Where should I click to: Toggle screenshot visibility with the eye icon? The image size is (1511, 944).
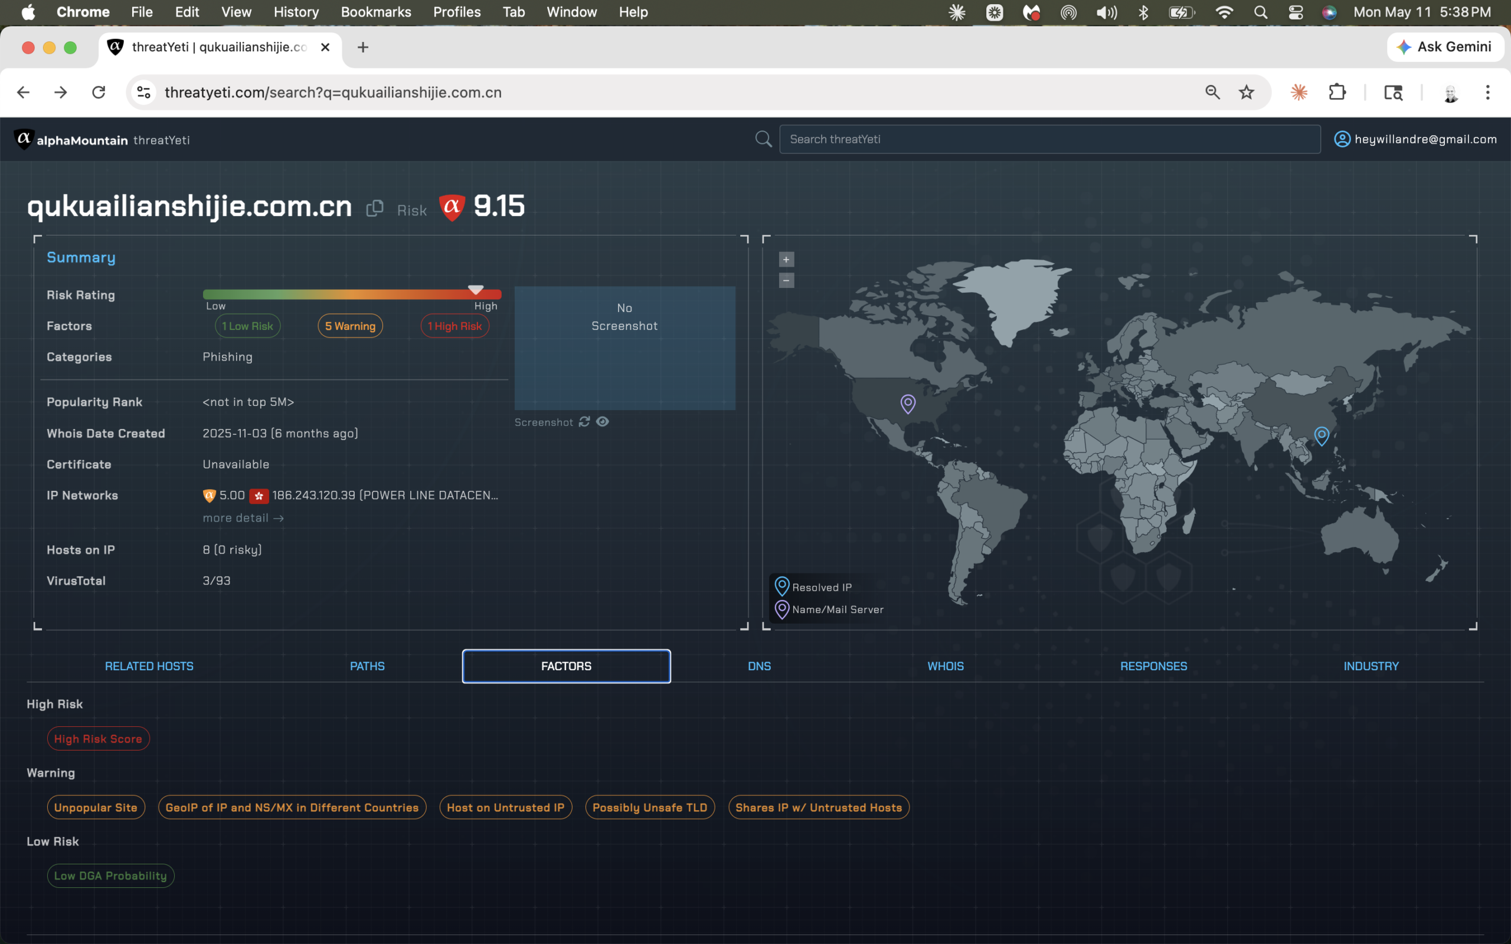pos(603,422)
